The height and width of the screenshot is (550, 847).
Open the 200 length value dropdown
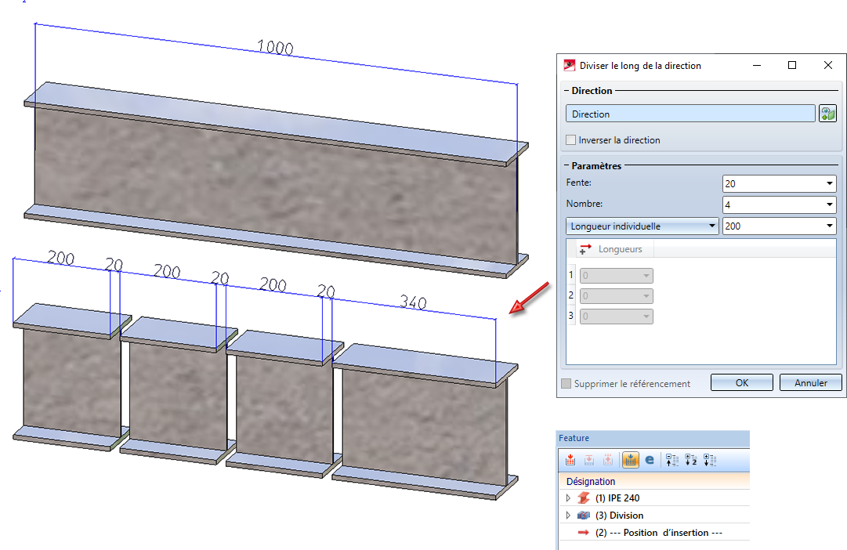tap(829, 226)
